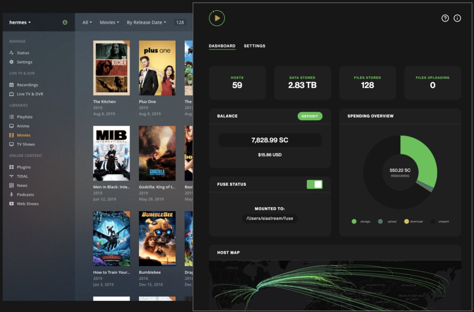The height and width of the screenshot is (312, 474).
Task: Click the Data Stored 2.83 TB card
Action: [302, 83]
